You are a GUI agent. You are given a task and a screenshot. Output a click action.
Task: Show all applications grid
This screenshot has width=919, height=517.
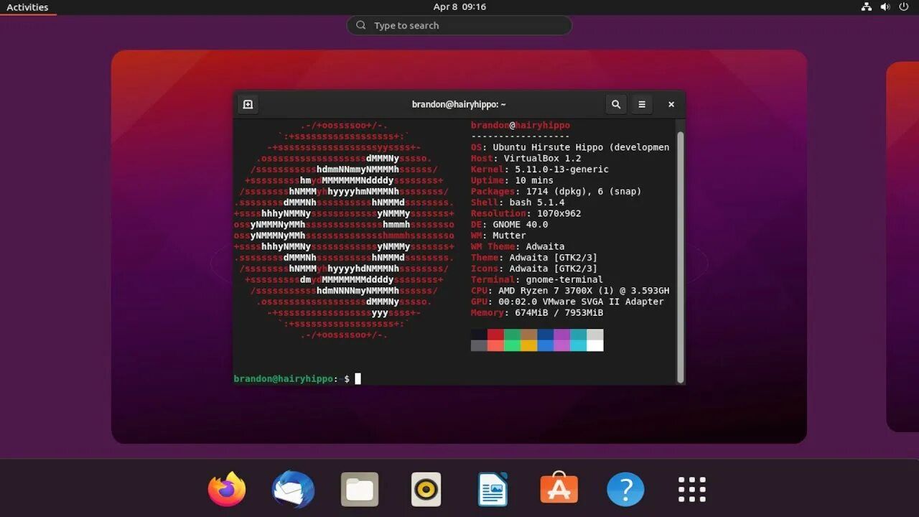[x=692, y=489]
